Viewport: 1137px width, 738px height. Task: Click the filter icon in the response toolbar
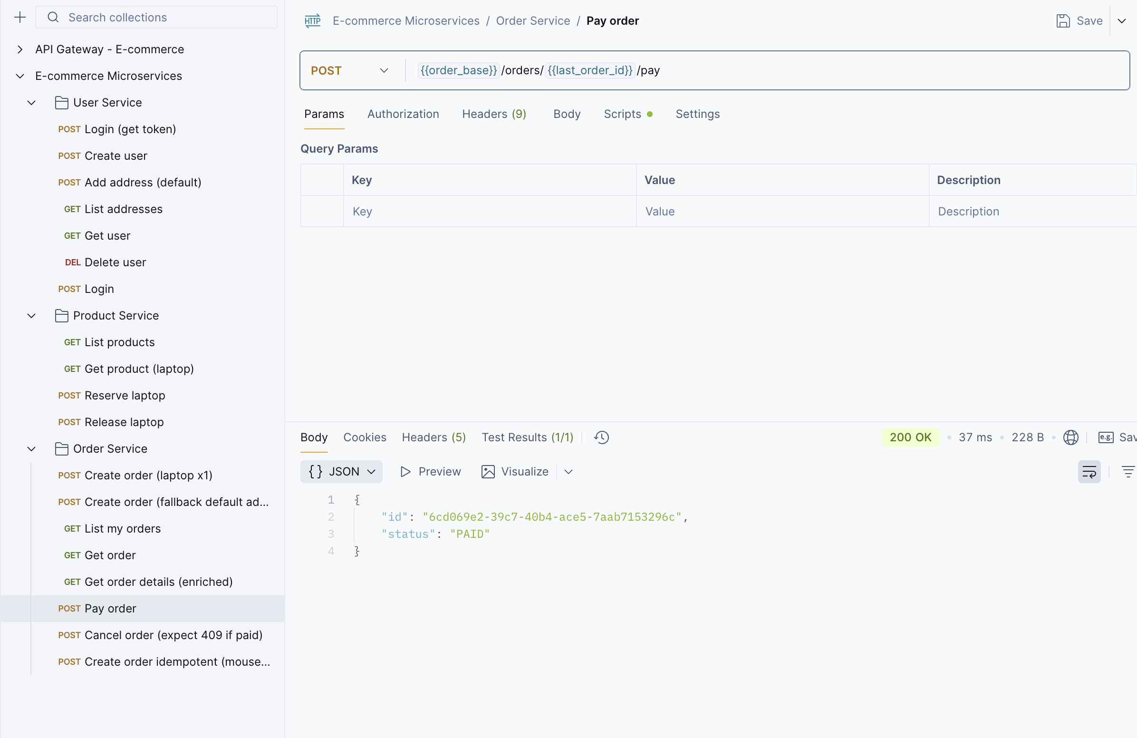[x=1128, y=471]
